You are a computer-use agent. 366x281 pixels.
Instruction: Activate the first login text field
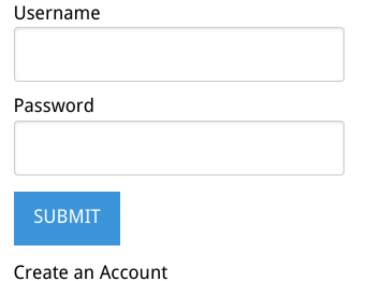(179, 54)
